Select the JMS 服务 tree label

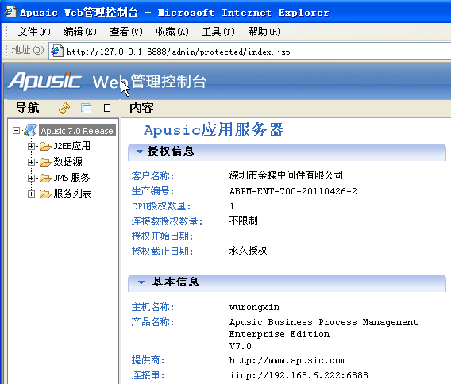point(71,178)
